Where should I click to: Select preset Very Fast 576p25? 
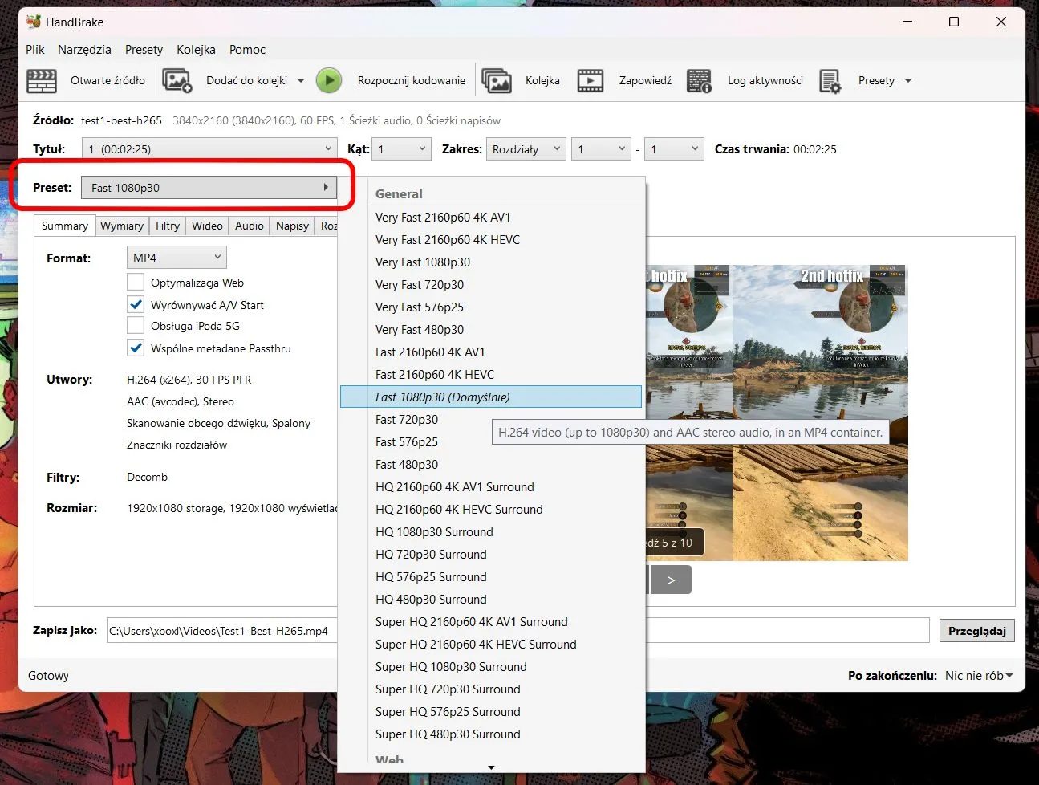pyautogui.click(x=491, y=307)
